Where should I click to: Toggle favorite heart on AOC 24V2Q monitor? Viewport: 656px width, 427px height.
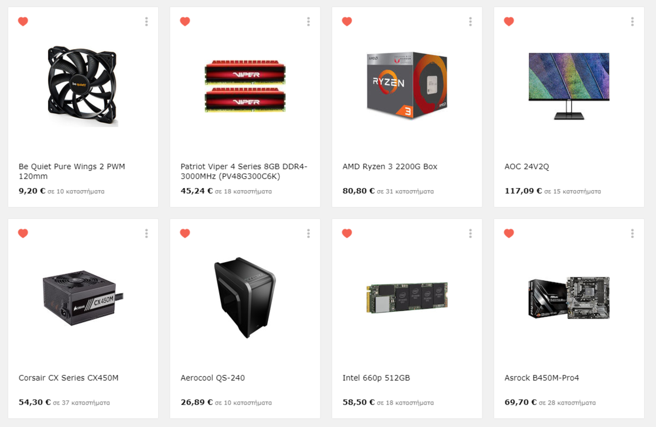pyautogui.click(x=508, y=21)
